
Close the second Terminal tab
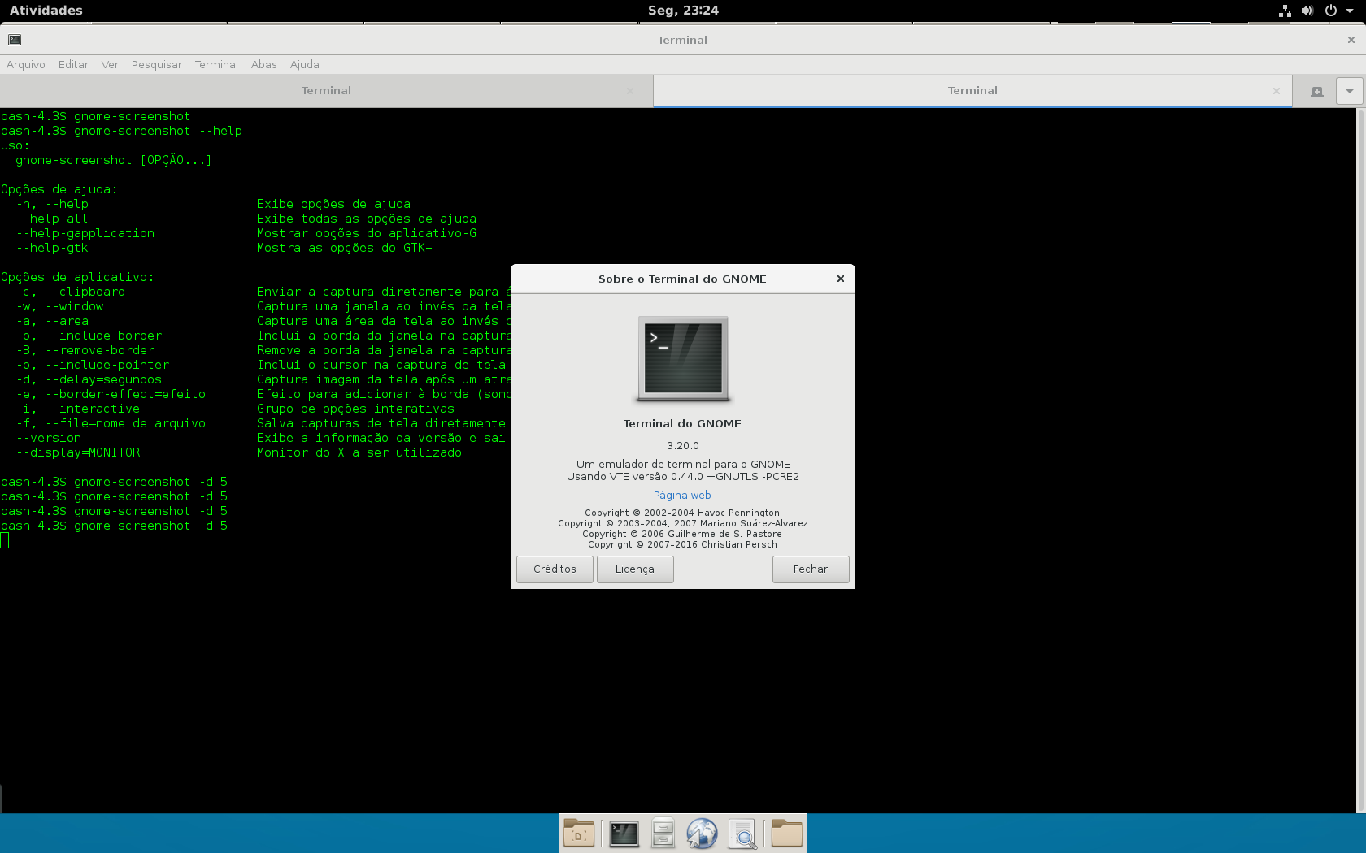click(1277, 91)
